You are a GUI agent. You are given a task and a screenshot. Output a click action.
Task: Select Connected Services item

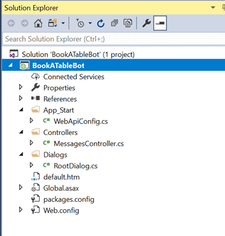click(74, 76)
